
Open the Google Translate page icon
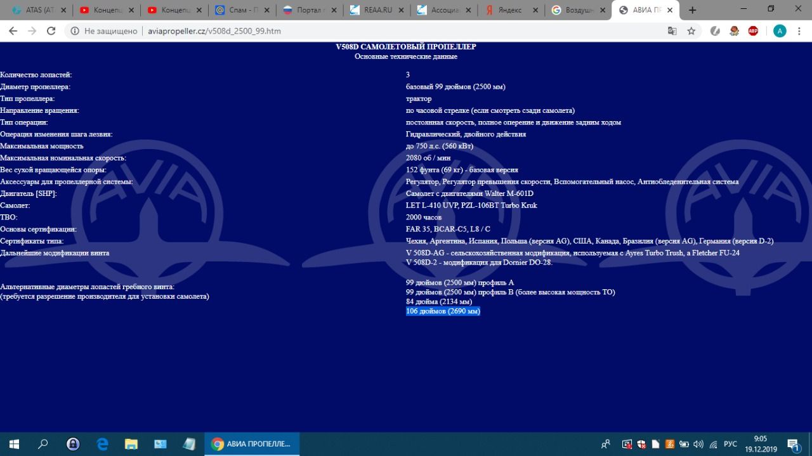click(x=672, y=31)
